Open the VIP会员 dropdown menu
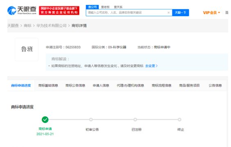The image size is (231, 147). (x=211, y=13)
